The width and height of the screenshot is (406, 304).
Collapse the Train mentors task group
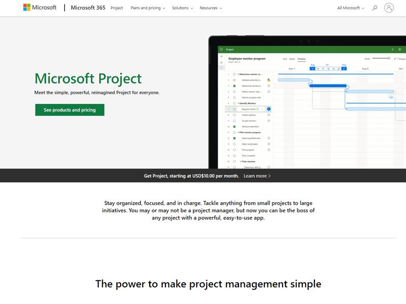241,162
